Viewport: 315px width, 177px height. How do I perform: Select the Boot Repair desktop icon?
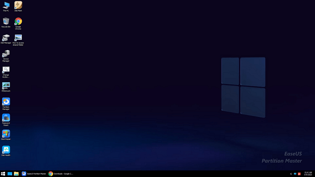coord(6,135)
